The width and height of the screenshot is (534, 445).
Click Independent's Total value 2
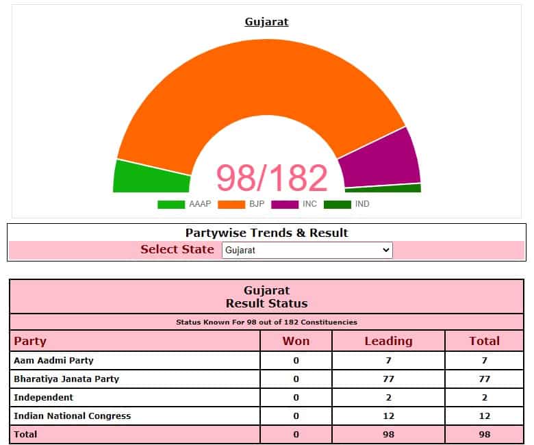(x=484, y=397)
